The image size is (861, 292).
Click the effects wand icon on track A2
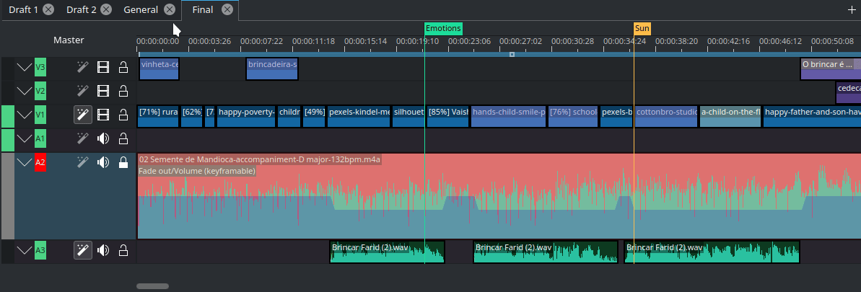[x=83, y=162]
